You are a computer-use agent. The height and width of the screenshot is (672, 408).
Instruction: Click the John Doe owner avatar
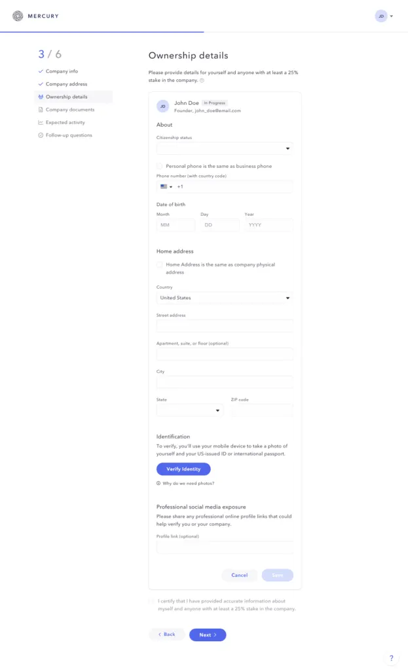162,106
